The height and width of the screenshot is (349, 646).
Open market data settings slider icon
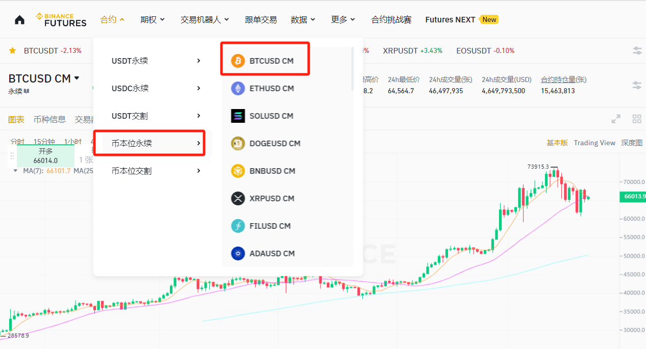(x=637, y=85)
